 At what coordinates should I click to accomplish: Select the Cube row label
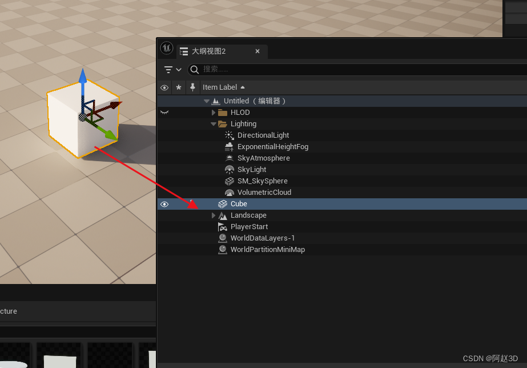pyautogui.click(x=239, y=204)
